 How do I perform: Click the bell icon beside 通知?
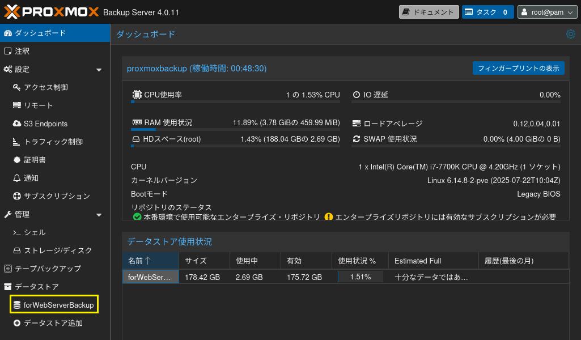[16, 178]
